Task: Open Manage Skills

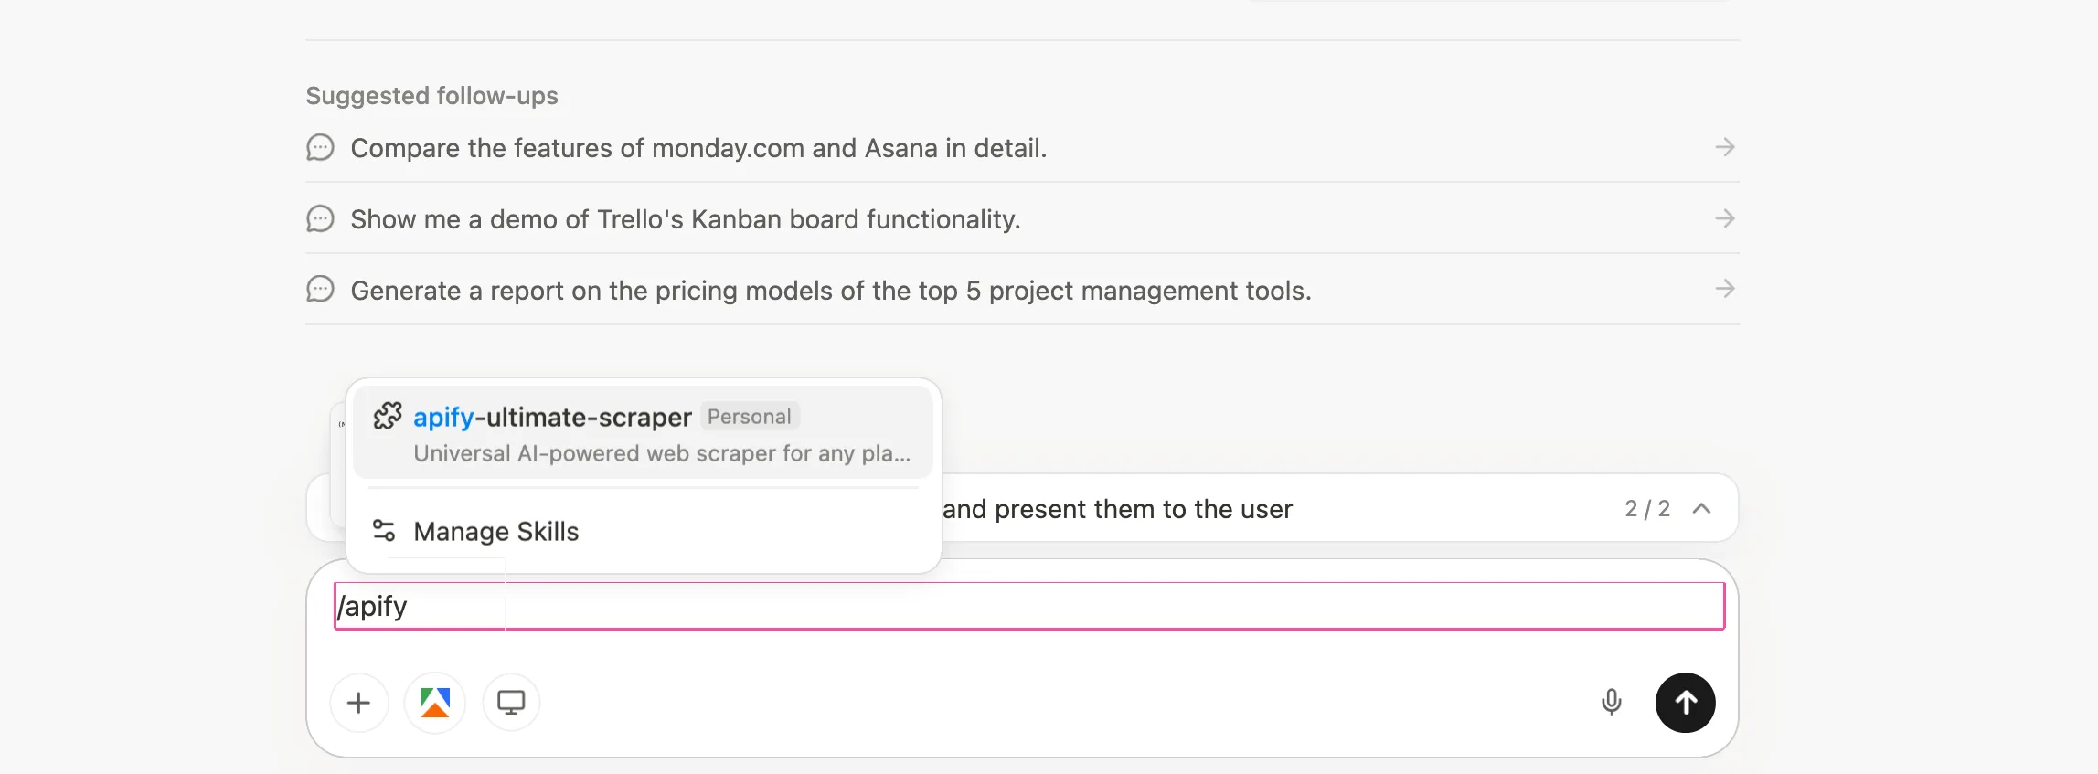Action: point(643,531)
